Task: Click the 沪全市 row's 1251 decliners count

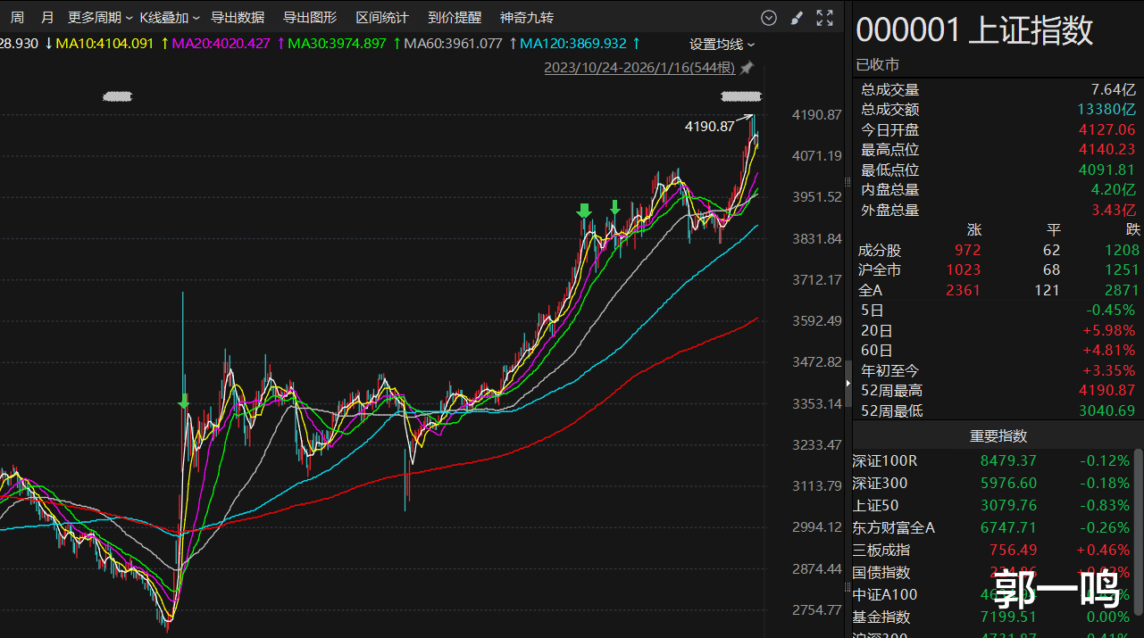Action: pos(1122,270)
